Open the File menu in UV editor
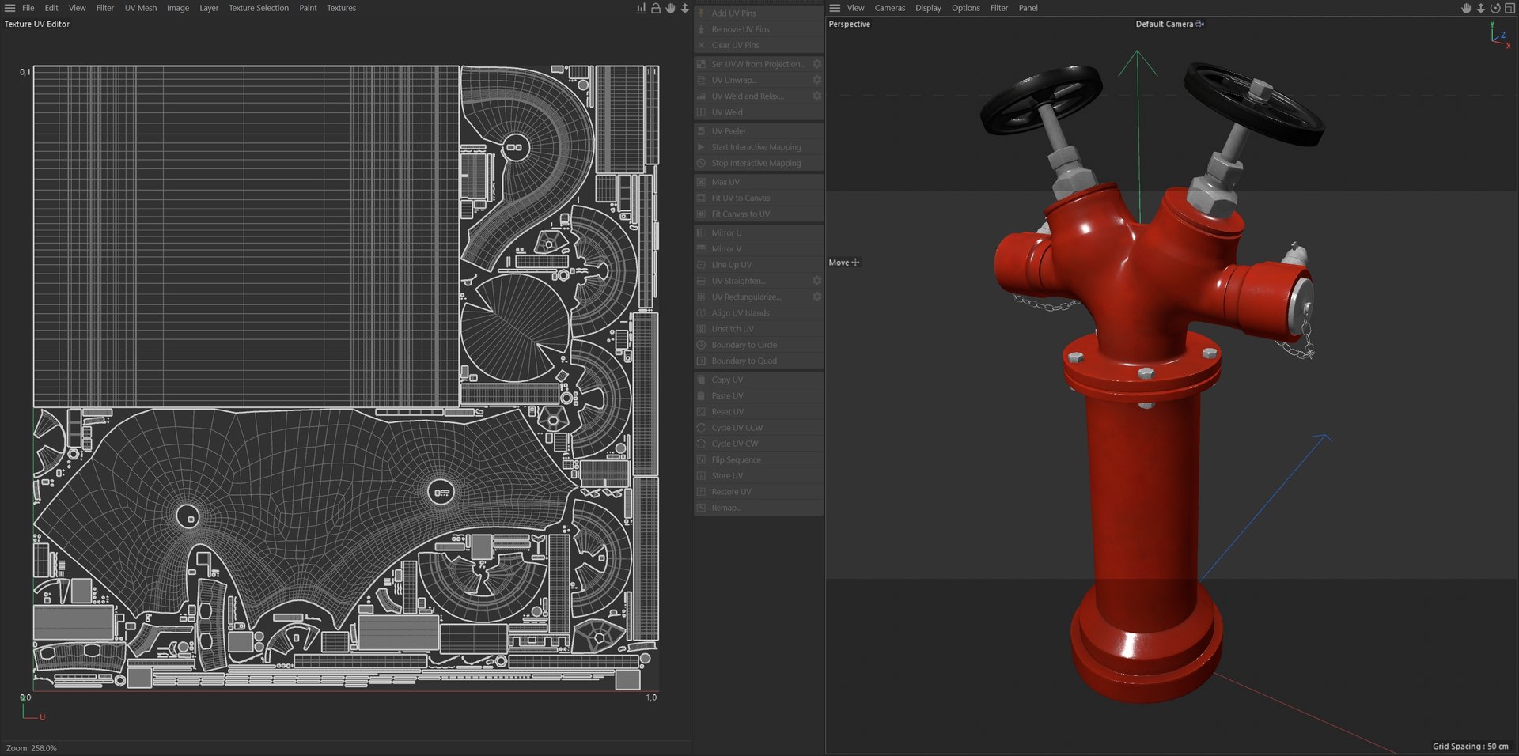 (x=28, y=8)
